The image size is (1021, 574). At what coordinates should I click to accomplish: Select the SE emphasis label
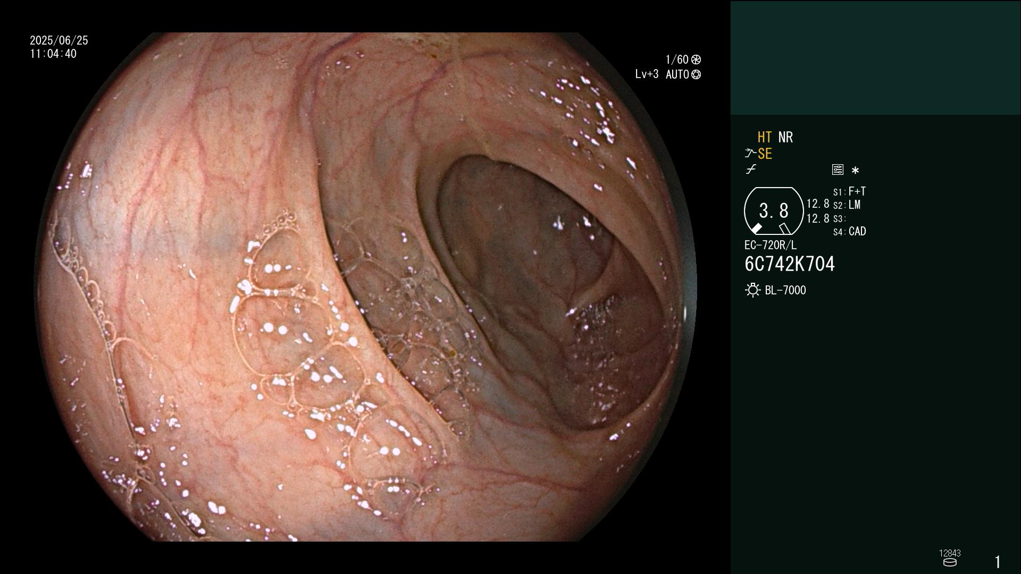765,154
